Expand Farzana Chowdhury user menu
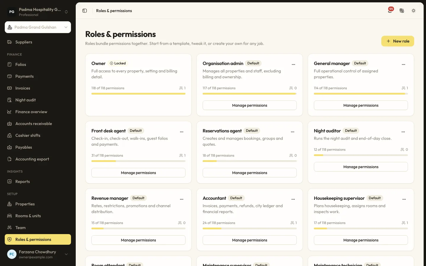This screenshot has width=426, height=266. (x=38, y=254)
